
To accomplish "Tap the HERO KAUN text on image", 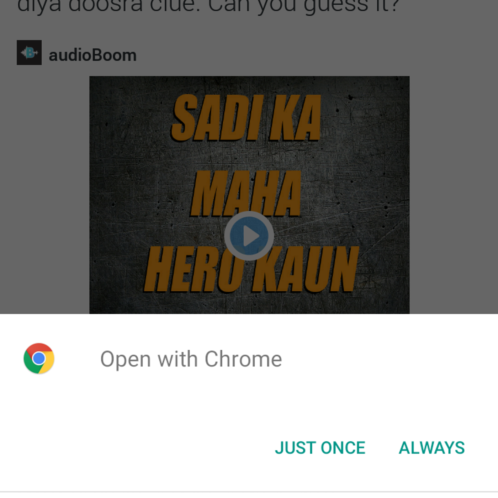I will coord(252,269).
